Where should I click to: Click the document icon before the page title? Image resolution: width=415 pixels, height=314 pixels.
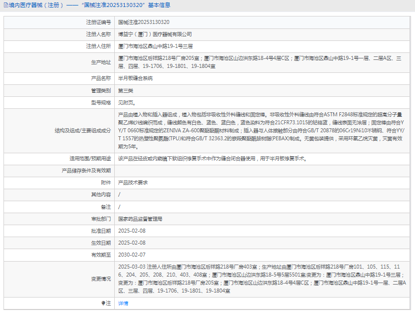click(x=5, y=5)
